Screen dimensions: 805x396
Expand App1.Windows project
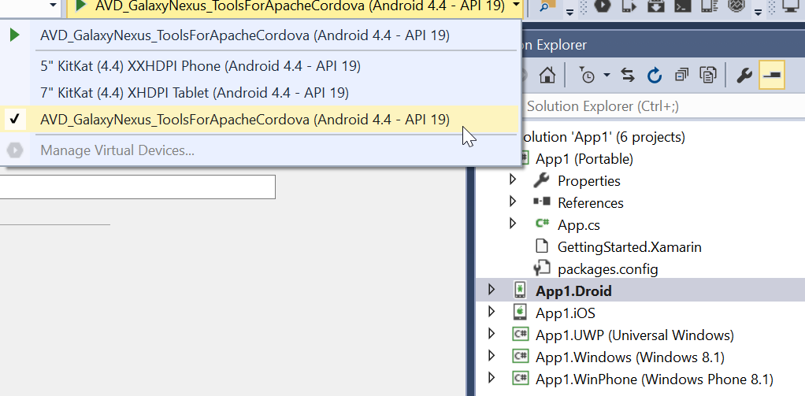(x=492, y=356)
